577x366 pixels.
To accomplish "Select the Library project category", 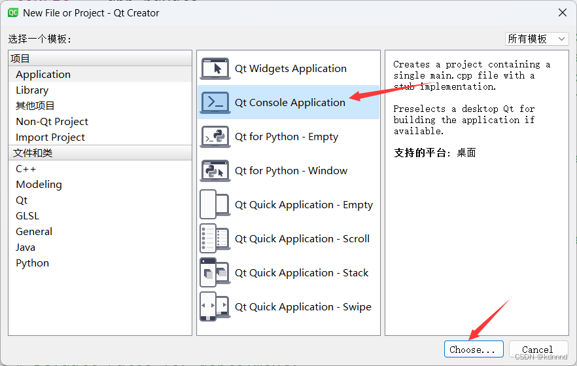I will click(x=99, y=90).
